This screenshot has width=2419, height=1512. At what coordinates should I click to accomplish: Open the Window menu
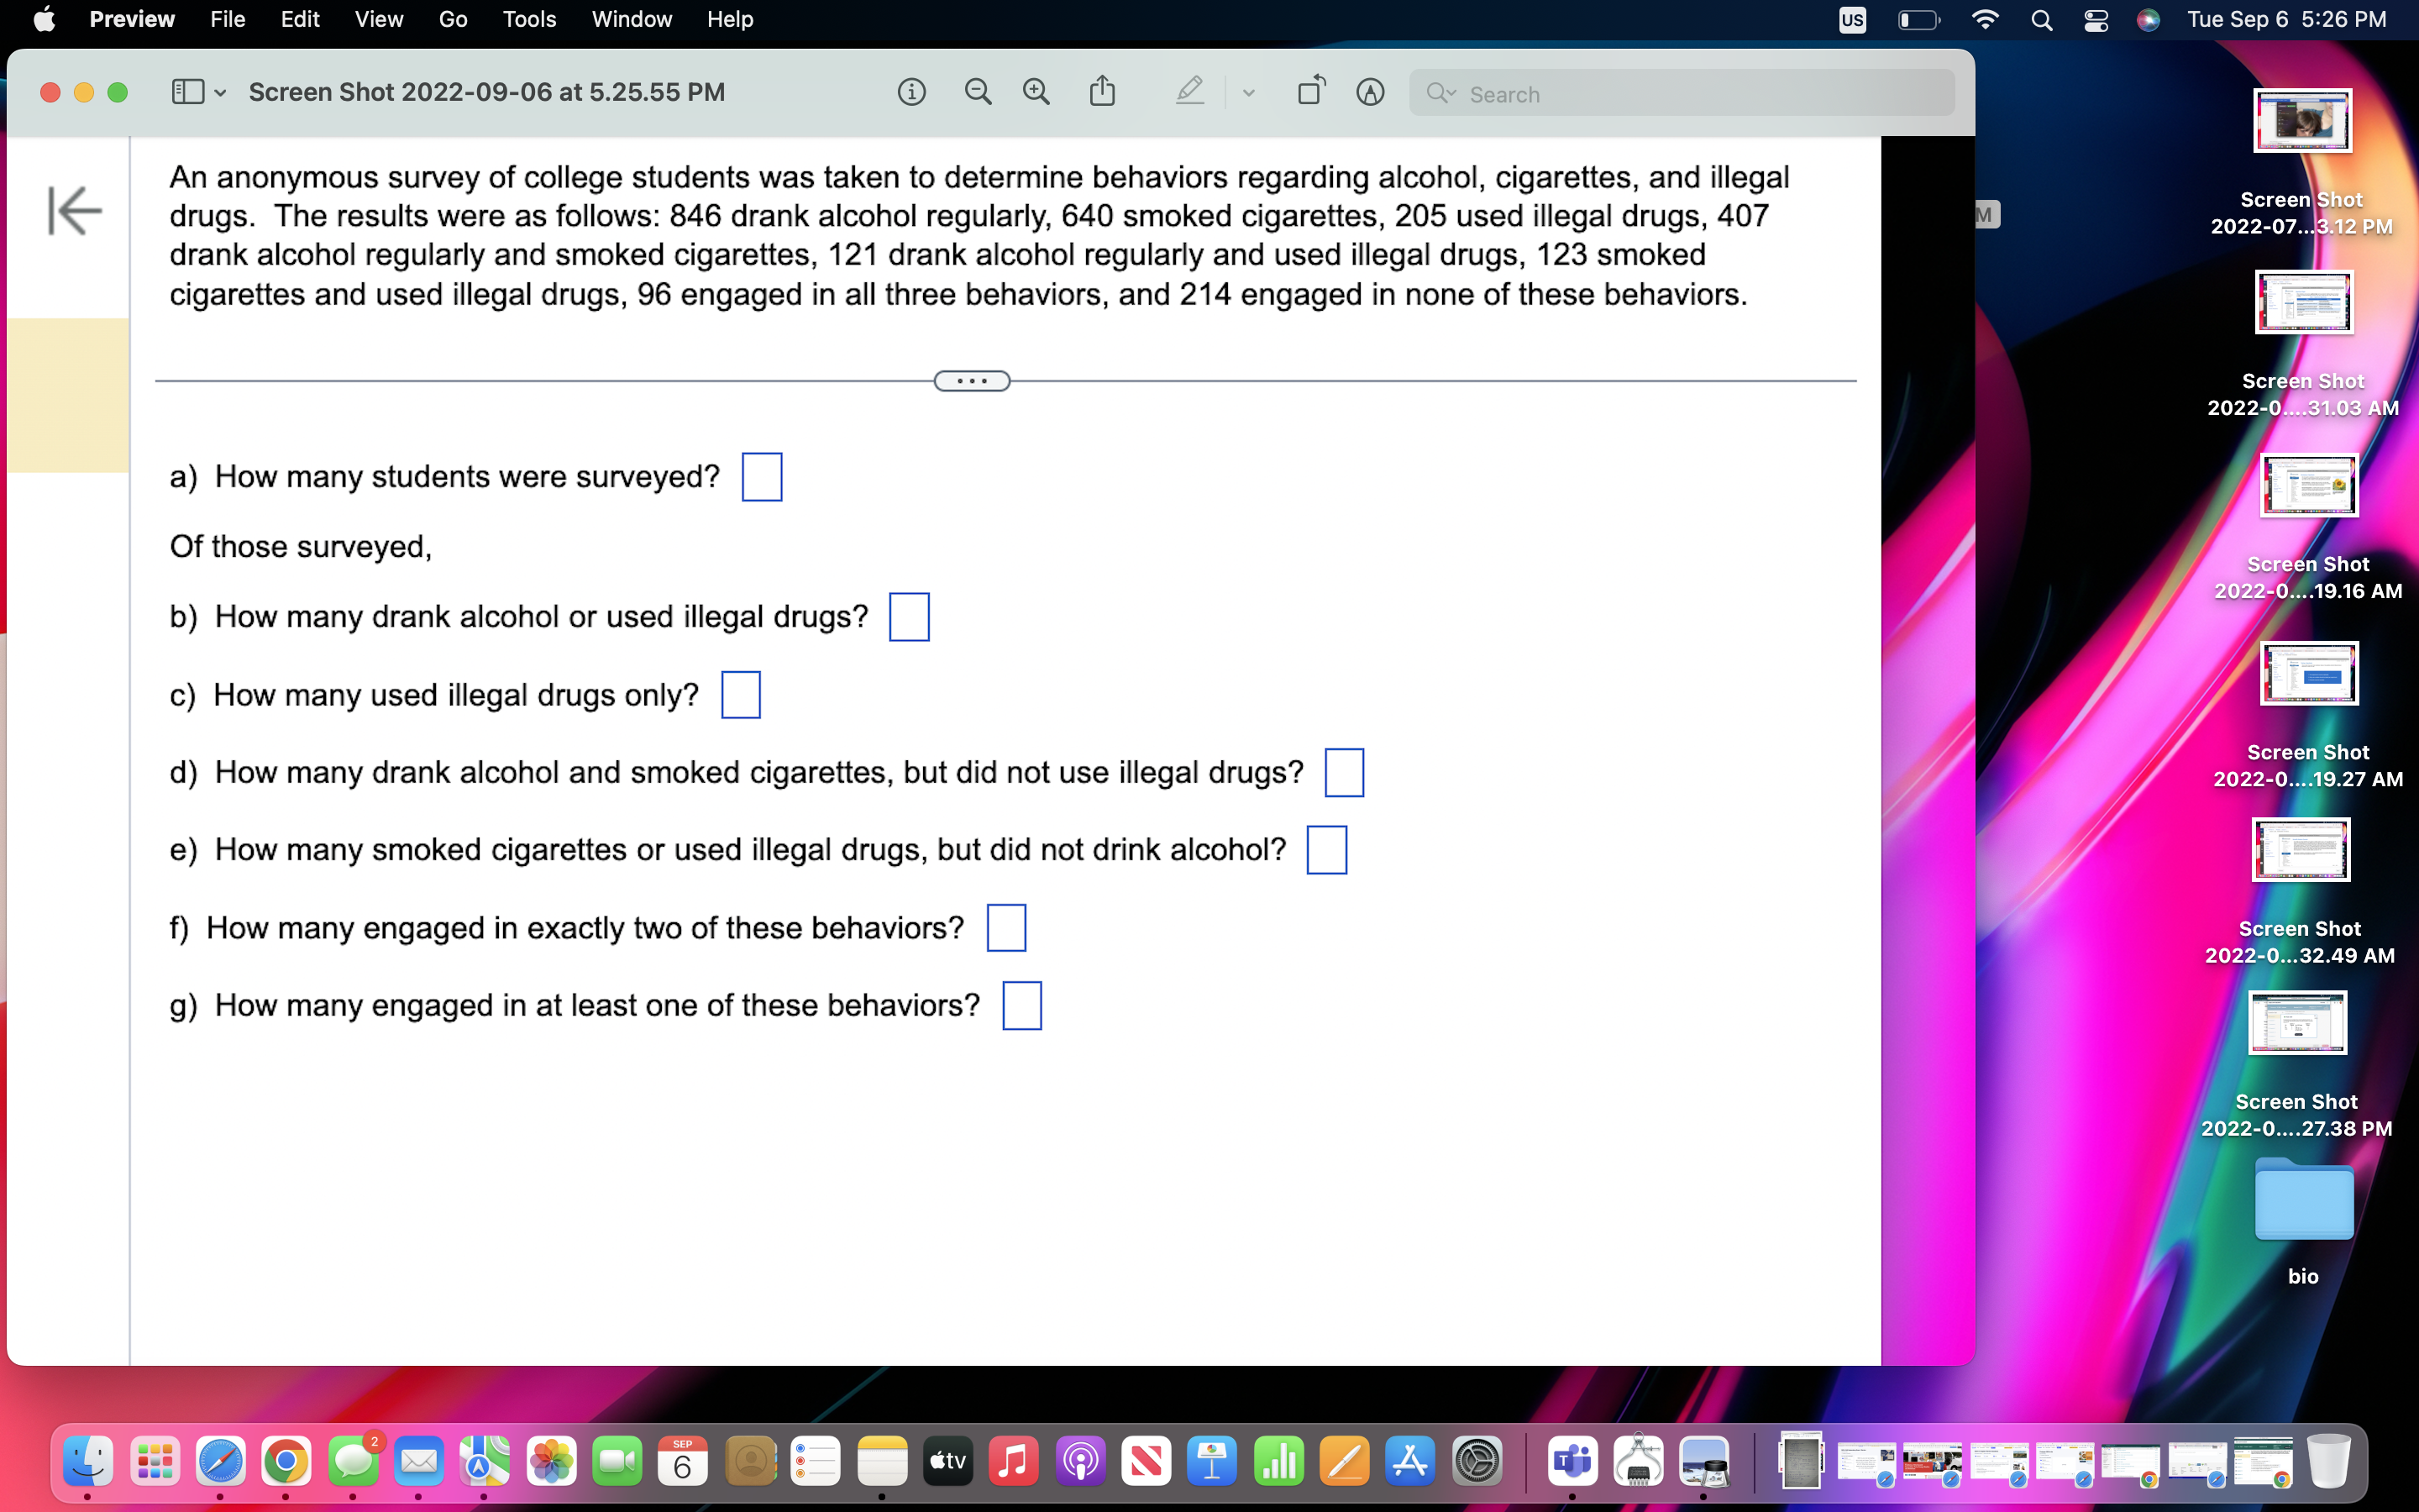631,19
